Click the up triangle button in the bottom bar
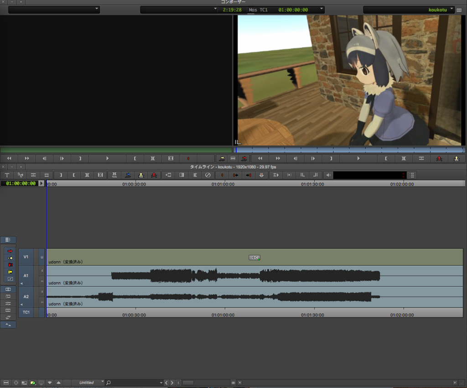 (x=59, y=383)
